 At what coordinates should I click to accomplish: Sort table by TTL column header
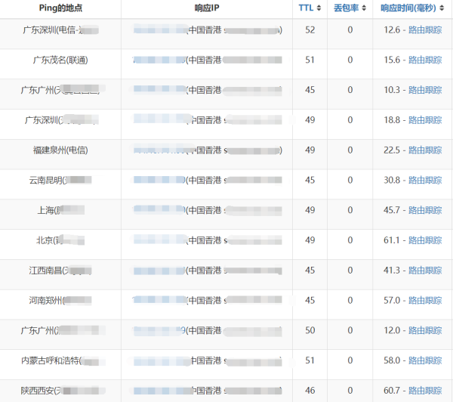click(310, 8)
